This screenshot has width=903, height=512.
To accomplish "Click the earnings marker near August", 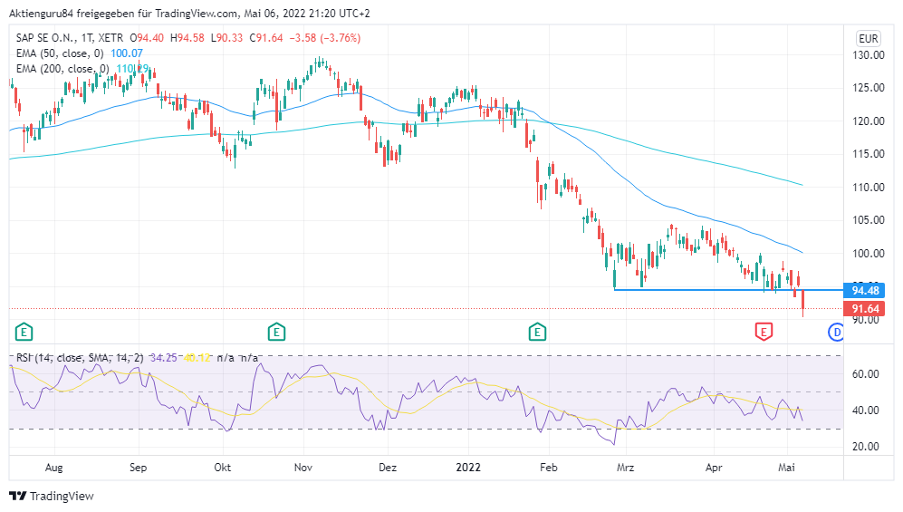I will point(24,333).
